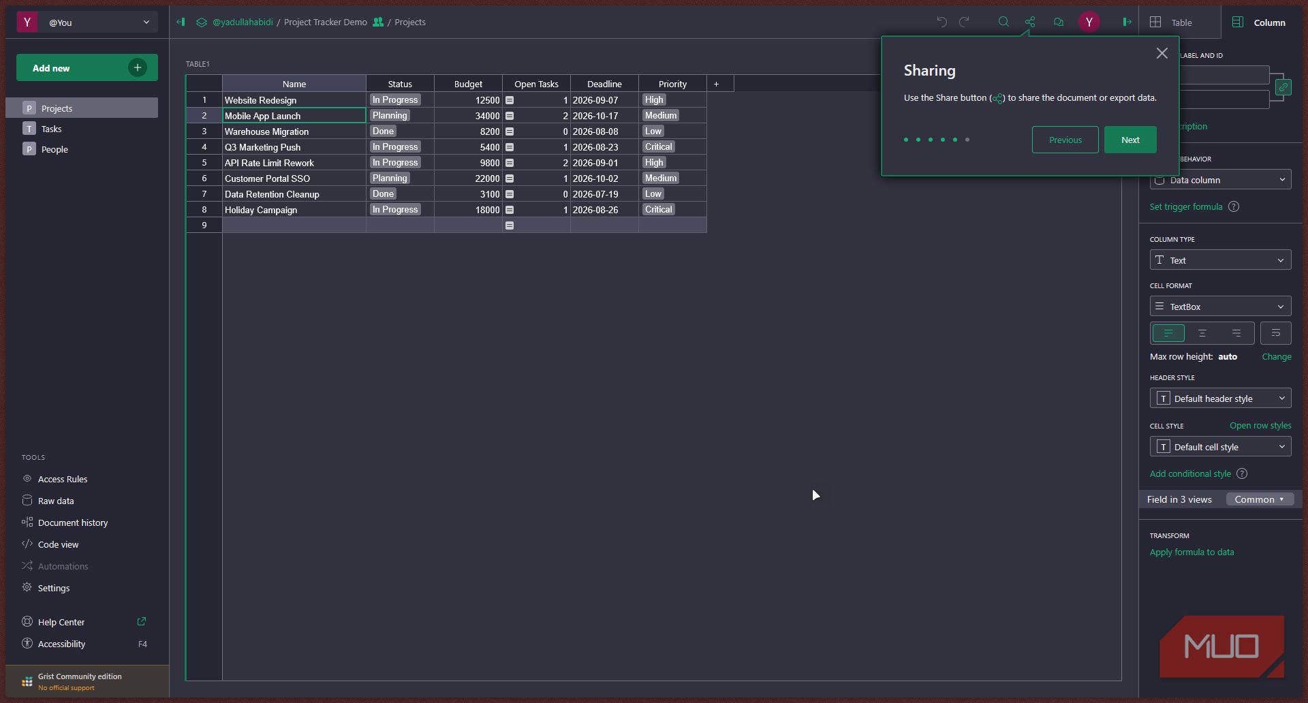Open Document history tool
The image size is (1308, 703).
(72, 522)
